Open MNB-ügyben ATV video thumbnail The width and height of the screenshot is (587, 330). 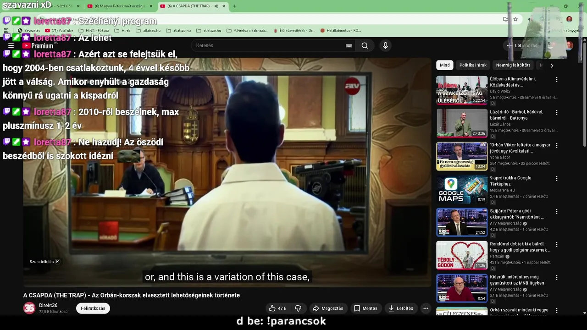coord(462,288)
